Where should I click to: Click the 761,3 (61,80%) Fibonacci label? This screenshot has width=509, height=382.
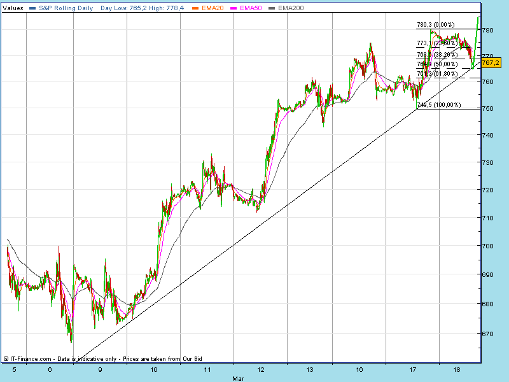tap(437, 74)
